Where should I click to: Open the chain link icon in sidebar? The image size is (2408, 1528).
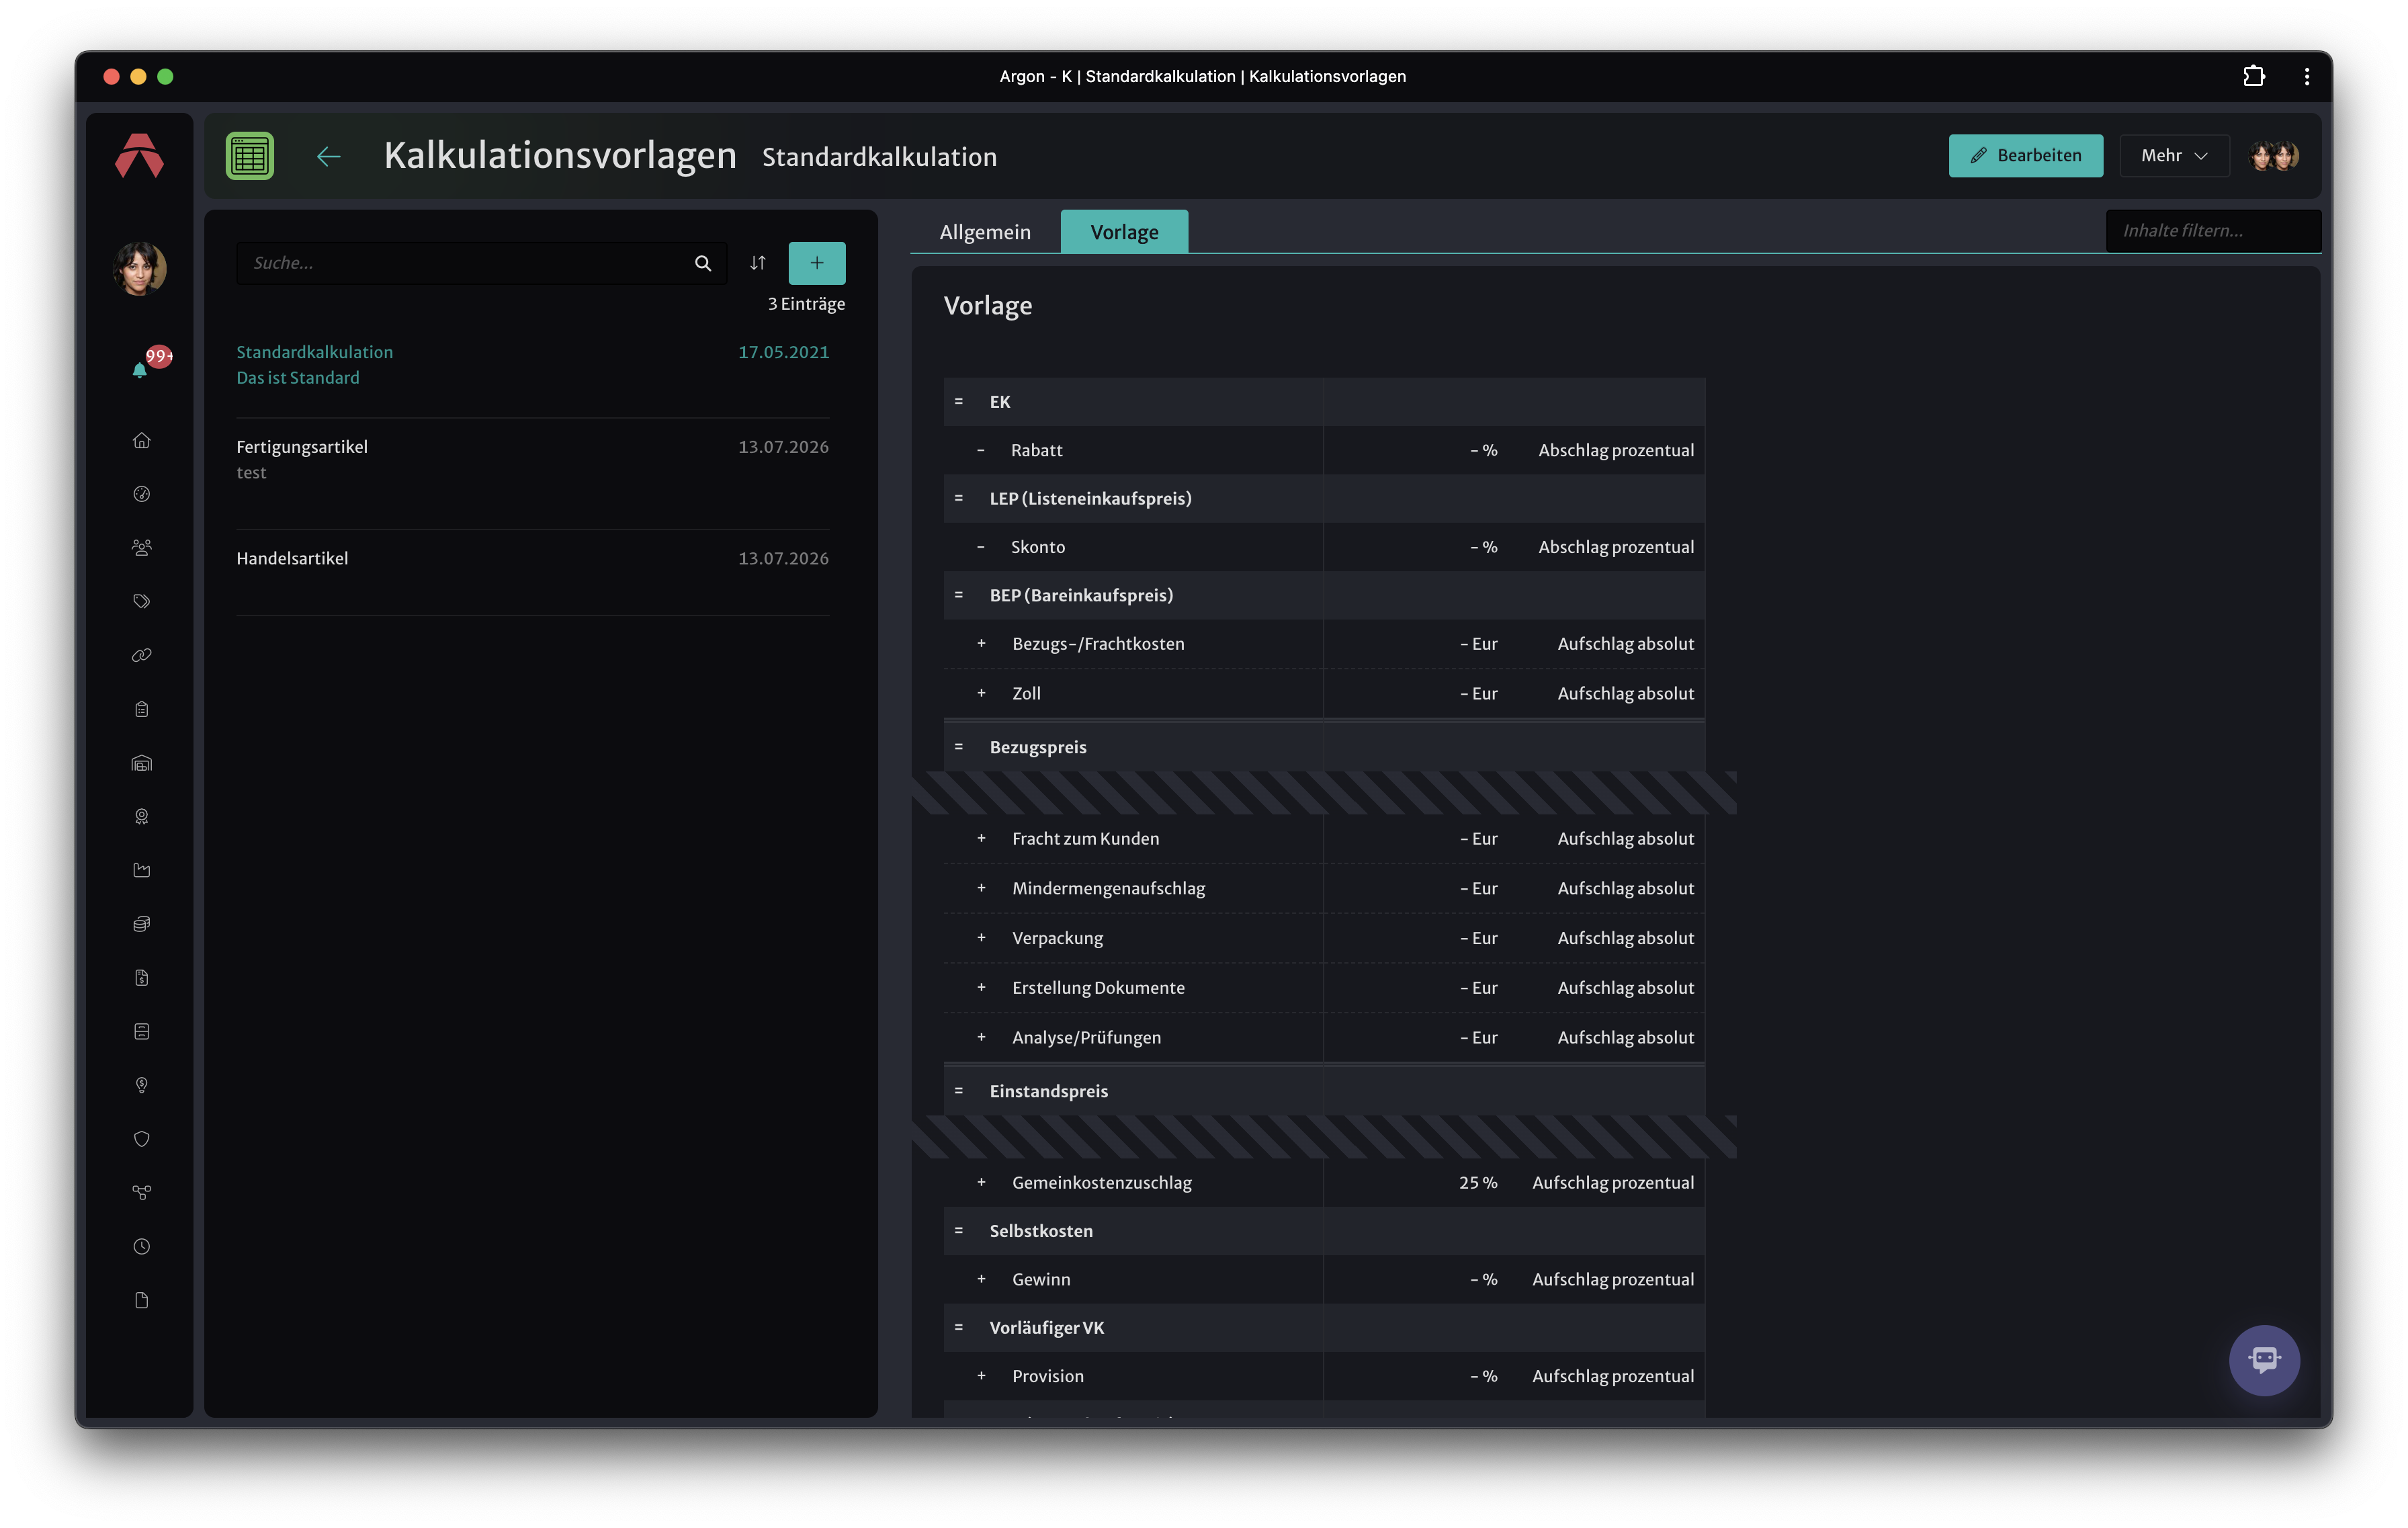141,655
